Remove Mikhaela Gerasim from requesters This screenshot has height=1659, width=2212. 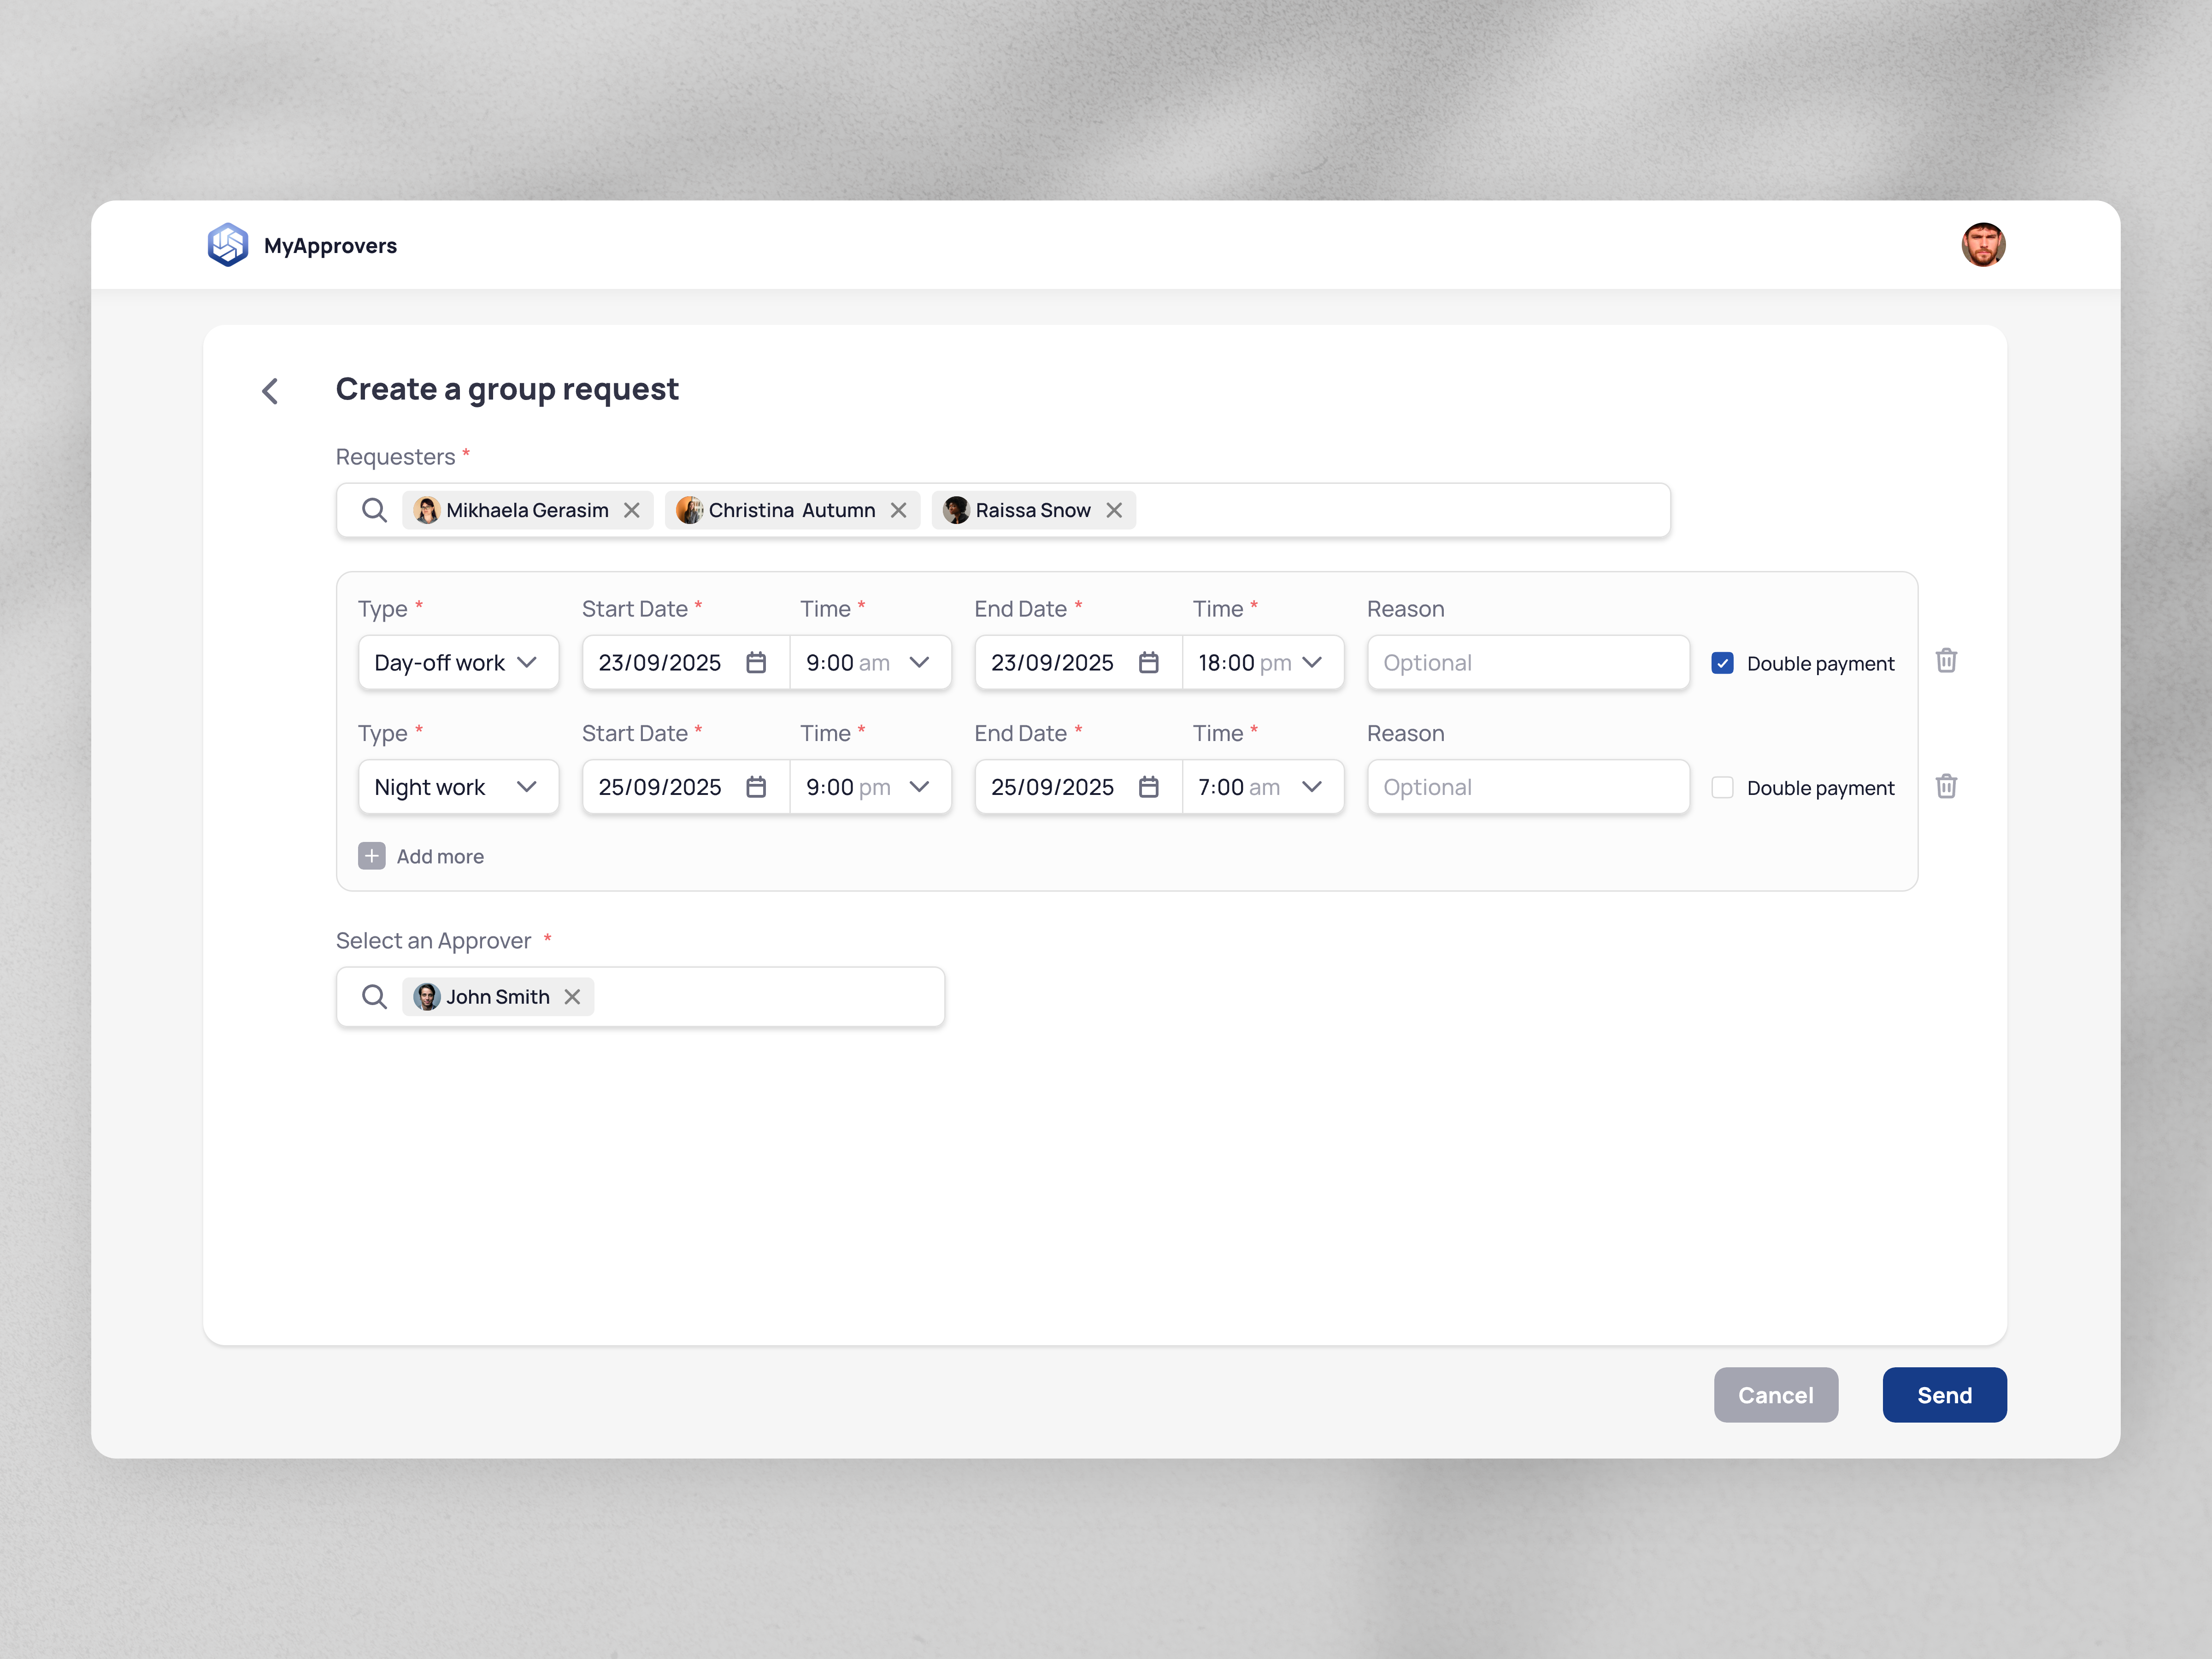pos(632,510)
